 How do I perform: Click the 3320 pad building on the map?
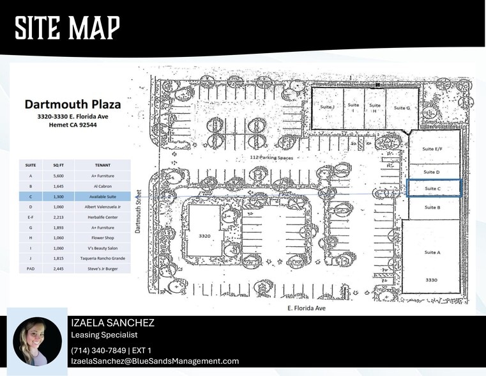click(204, 236)
